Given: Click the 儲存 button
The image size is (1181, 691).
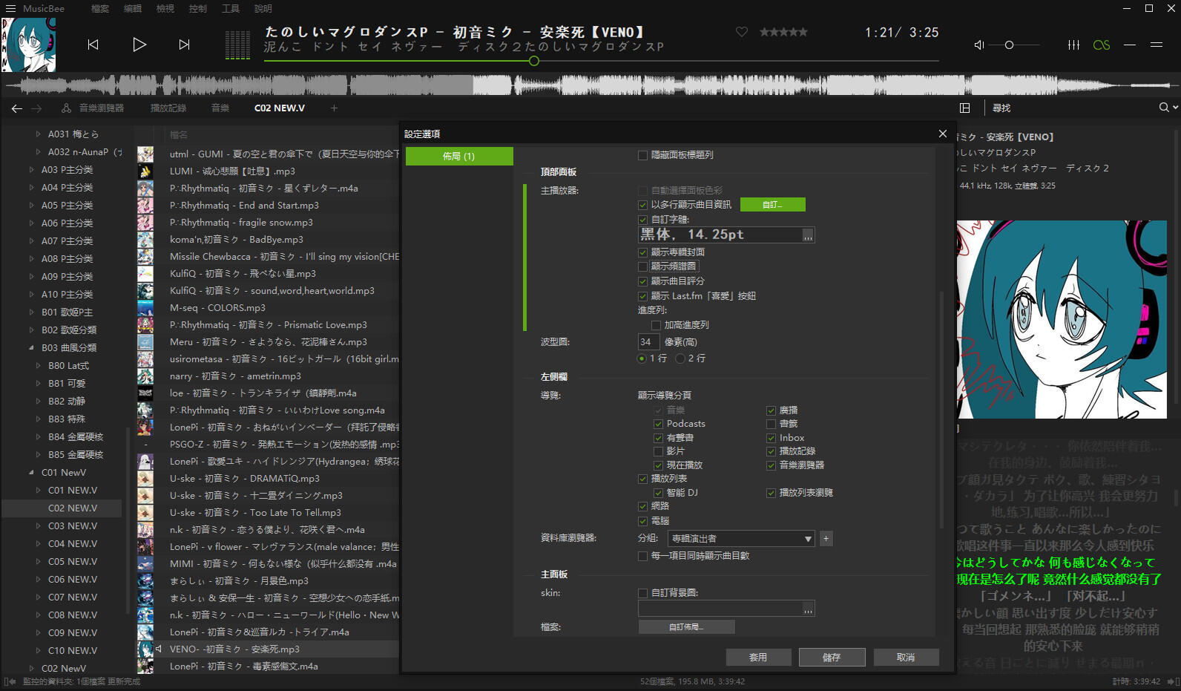Looking at the screenshot, I should [832, 657].
